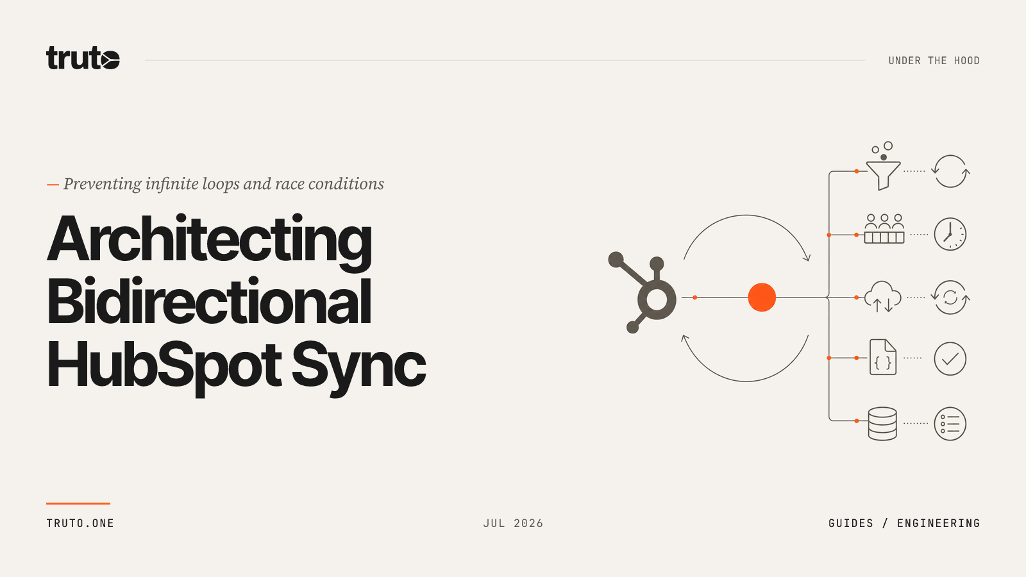This screenshot has width=1026, height=577.
Task: Click the word "Bidirectional" in the title
Action: tap(209, 301)
